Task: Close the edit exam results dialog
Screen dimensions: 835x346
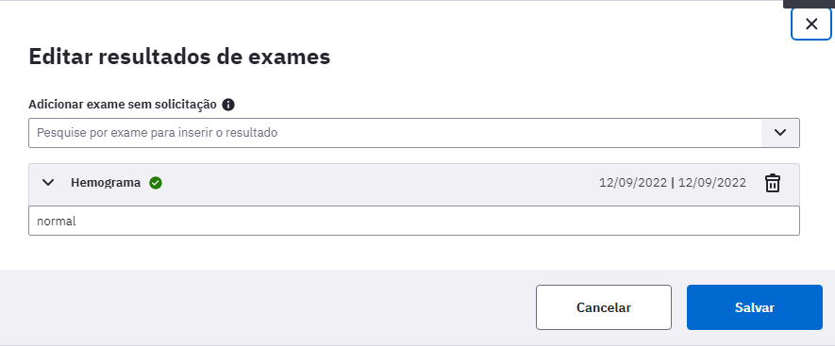Action: [811, 24]
